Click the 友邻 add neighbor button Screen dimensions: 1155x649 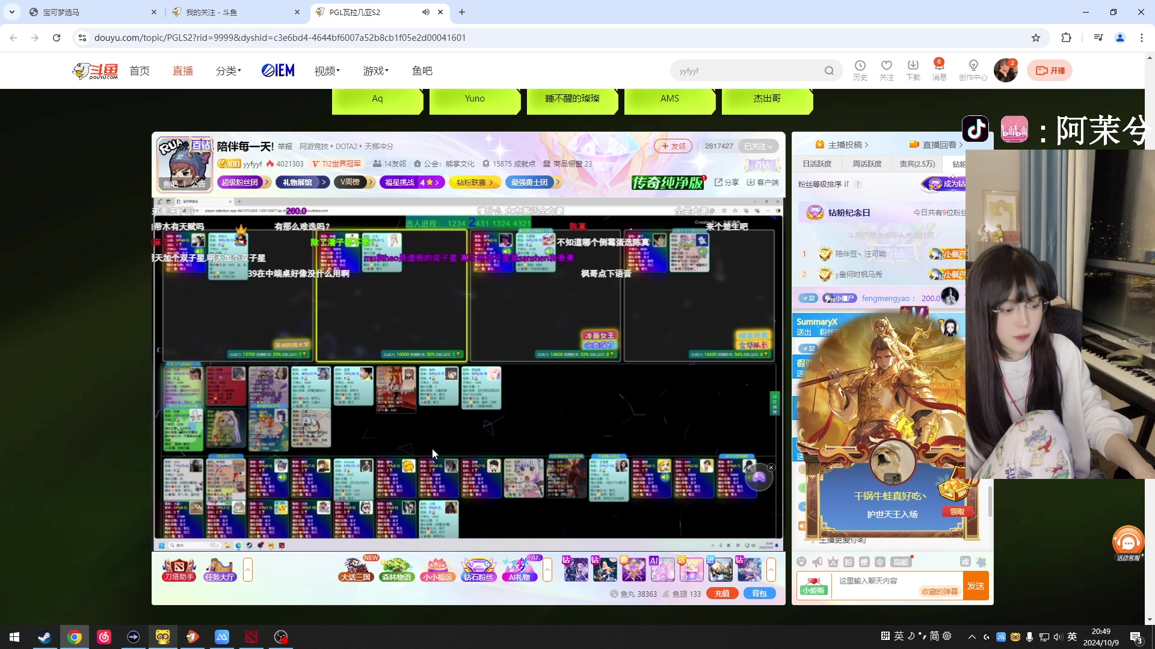673,146
